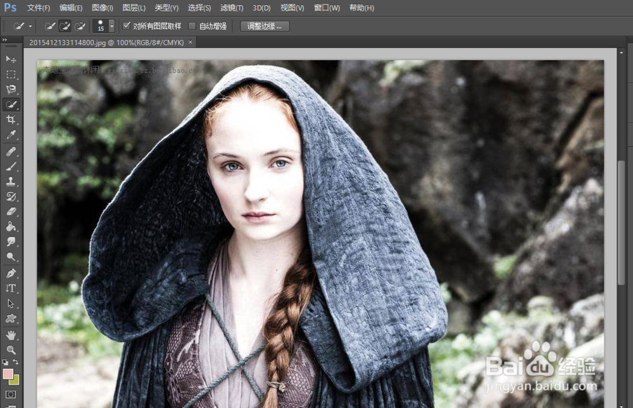Enable 自动增强 checkbox
The image size is (633, 408).
point(192,26)
